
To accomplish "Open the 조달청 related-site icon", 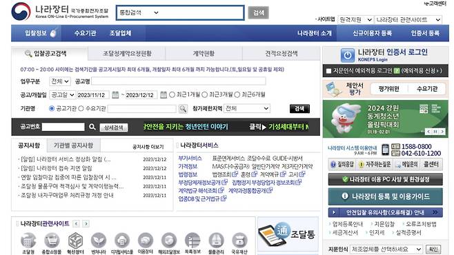I will click(x=28, y=243).
